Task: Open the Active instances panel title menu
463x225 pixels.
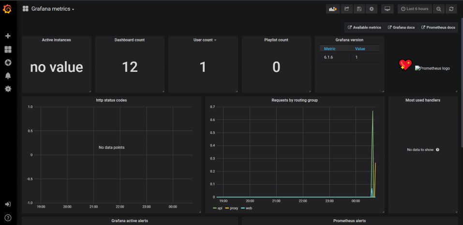Action: (57, 40)
